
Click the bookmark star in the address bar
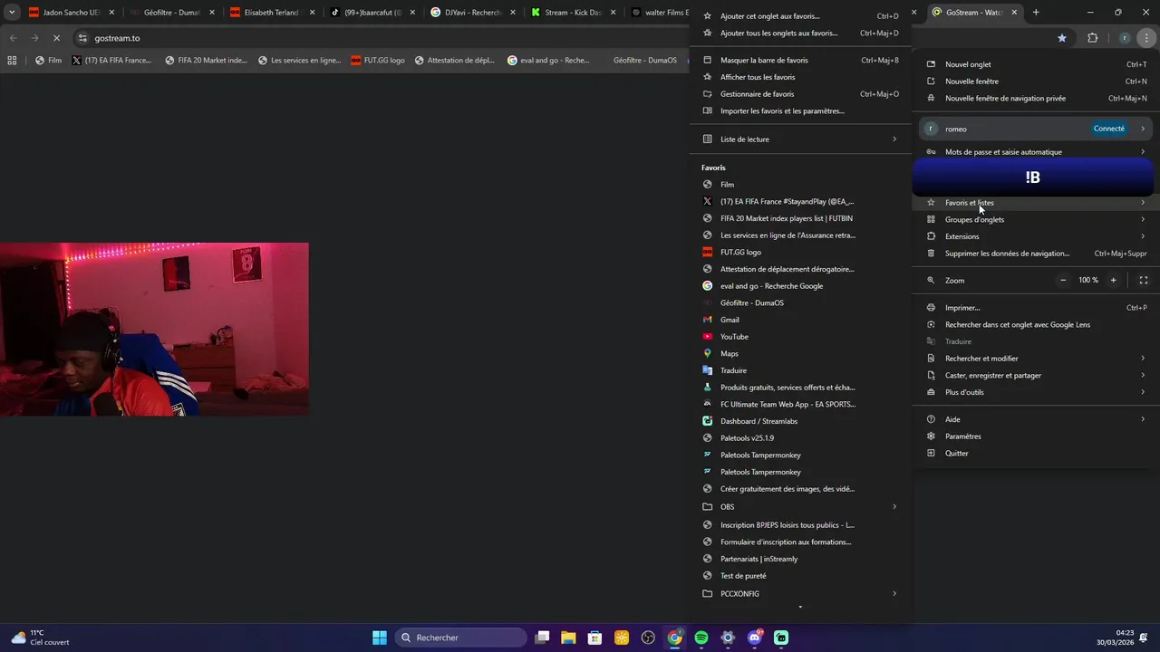[1062, 38]
